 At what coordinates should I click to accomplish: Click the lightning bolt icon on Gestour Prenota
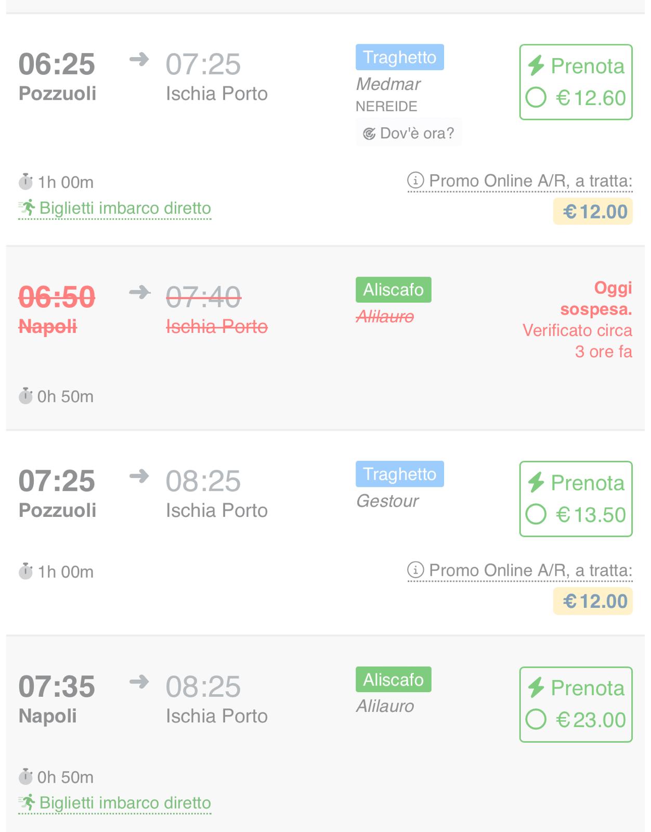536,483
